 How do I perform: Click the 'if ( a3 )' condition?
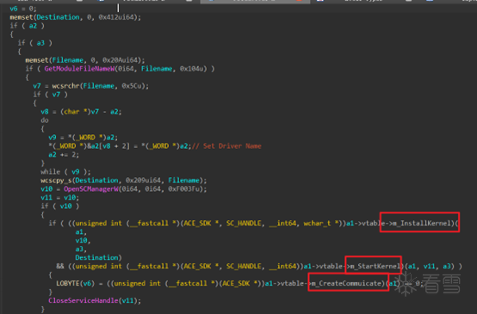click(34, 43)
